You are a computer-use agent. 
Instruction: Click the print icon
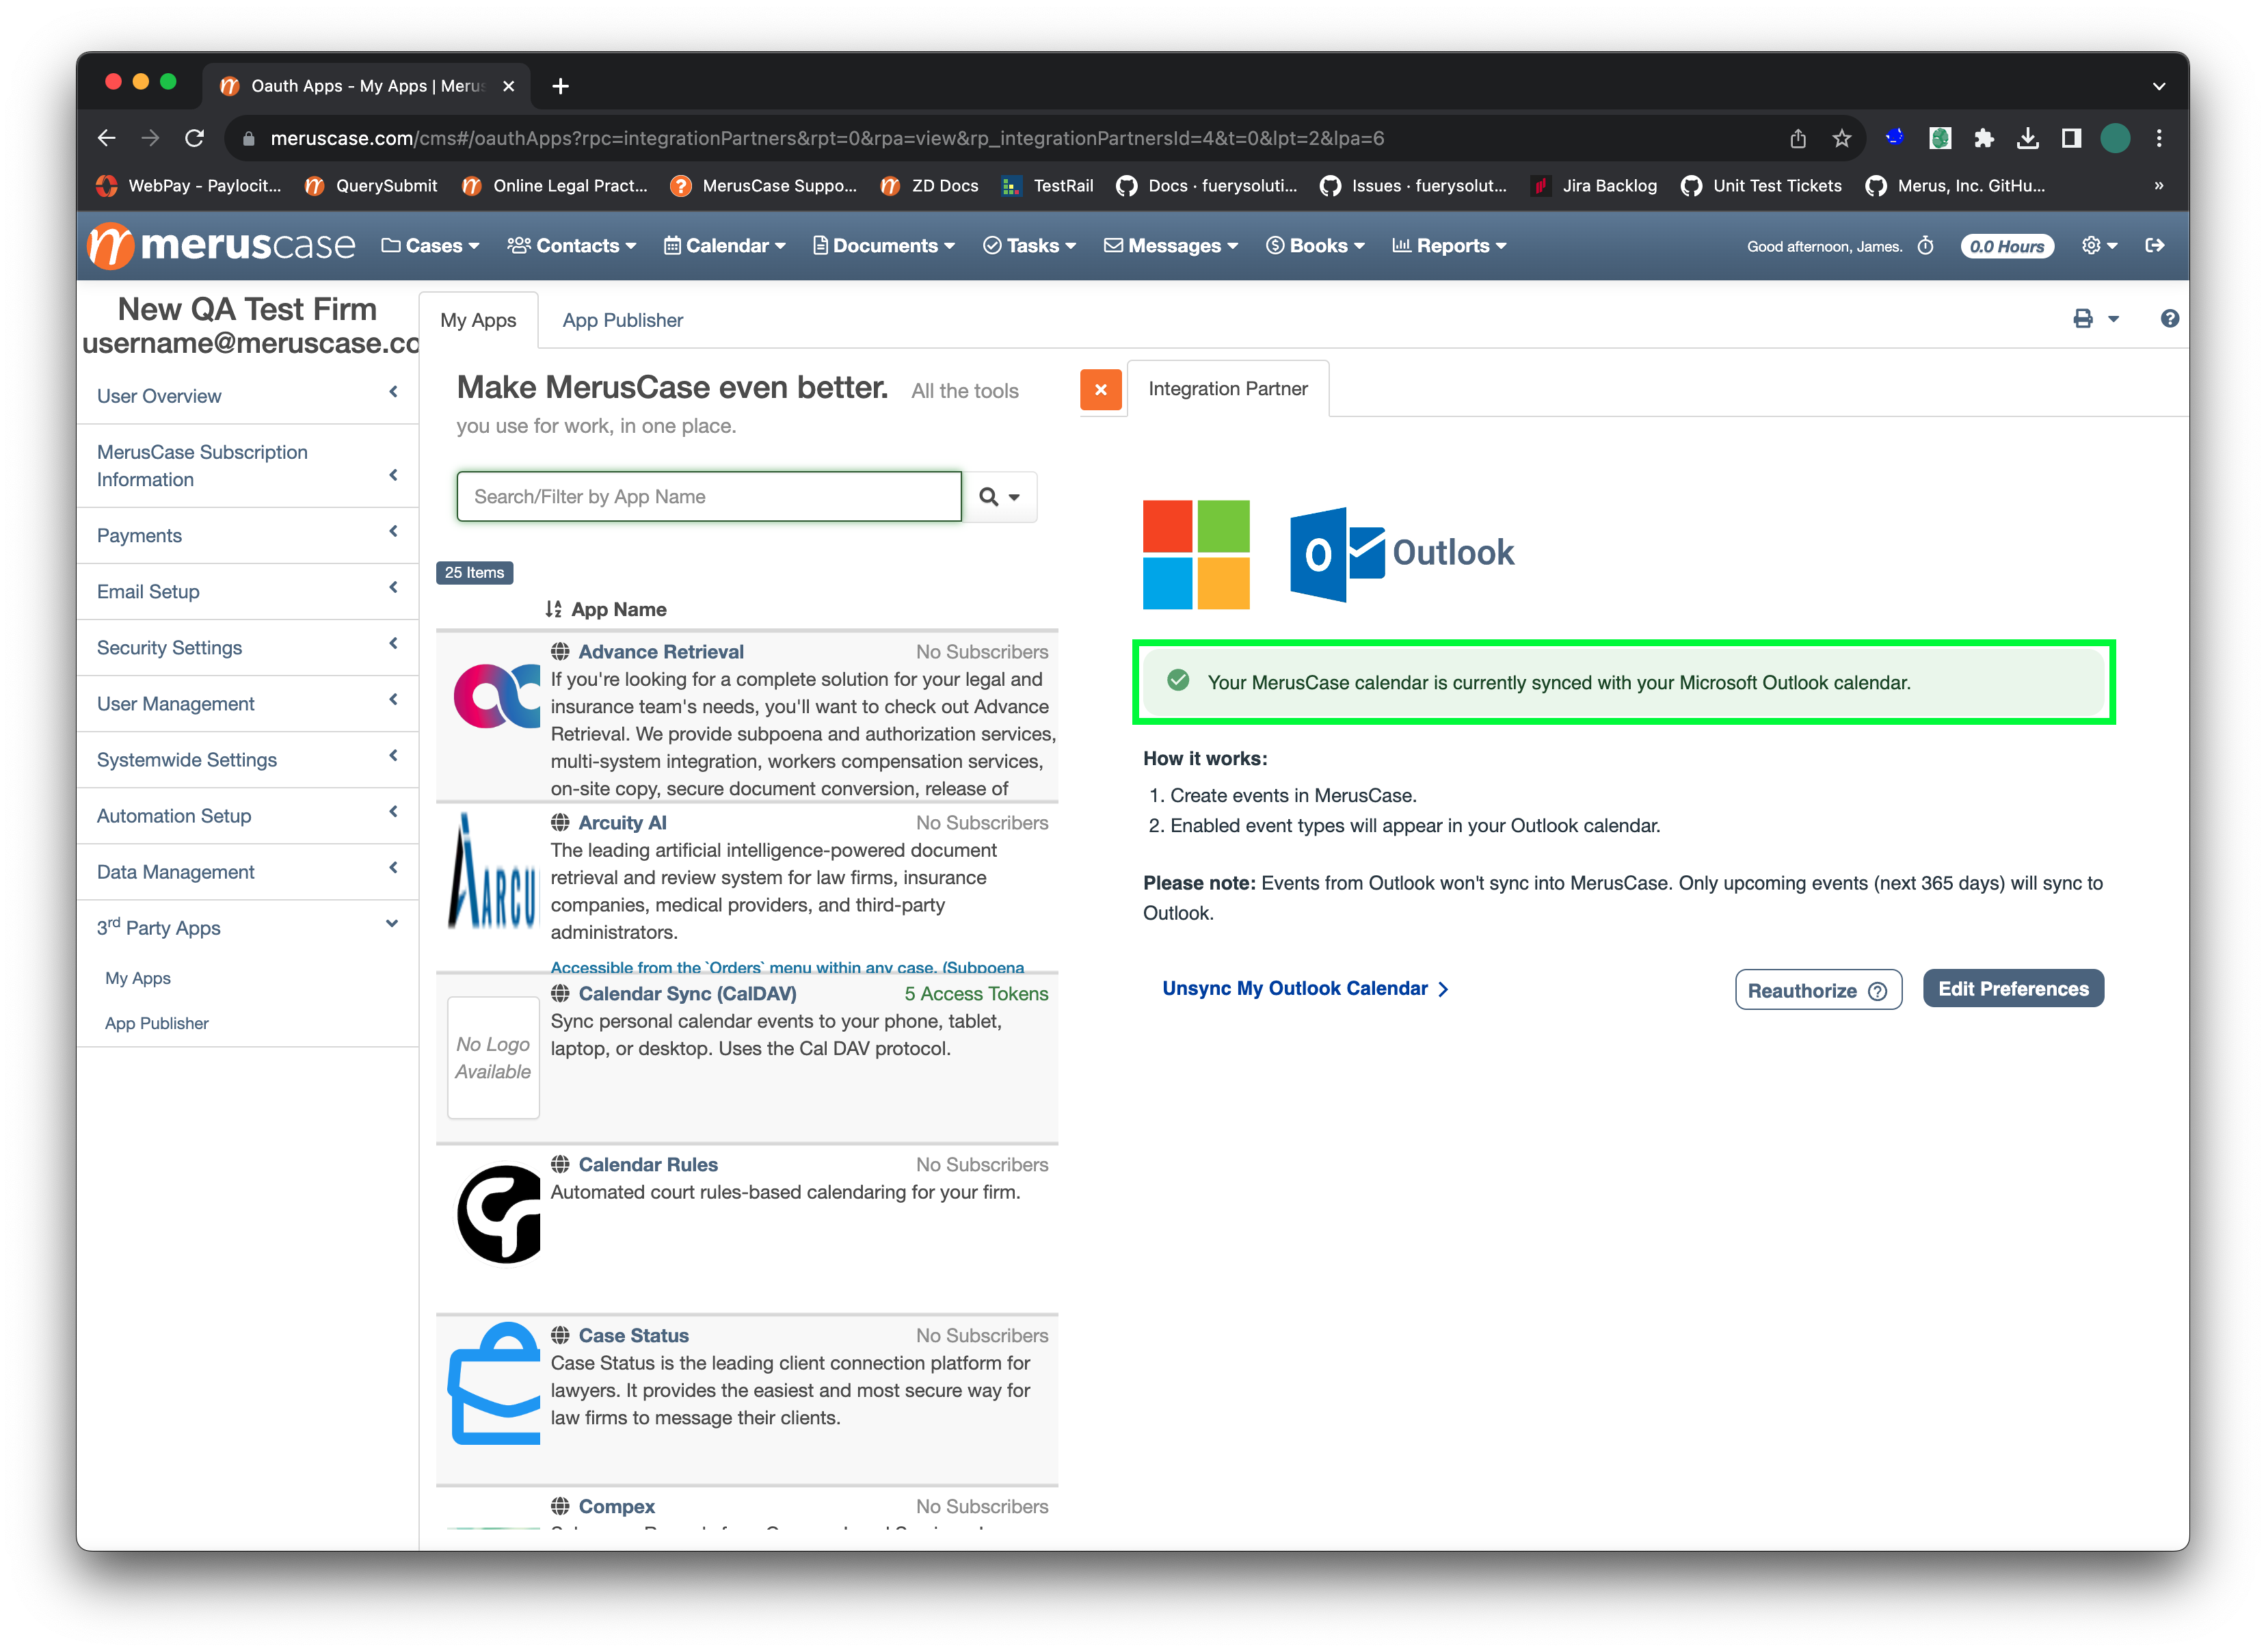click(x=2082, y=319)
